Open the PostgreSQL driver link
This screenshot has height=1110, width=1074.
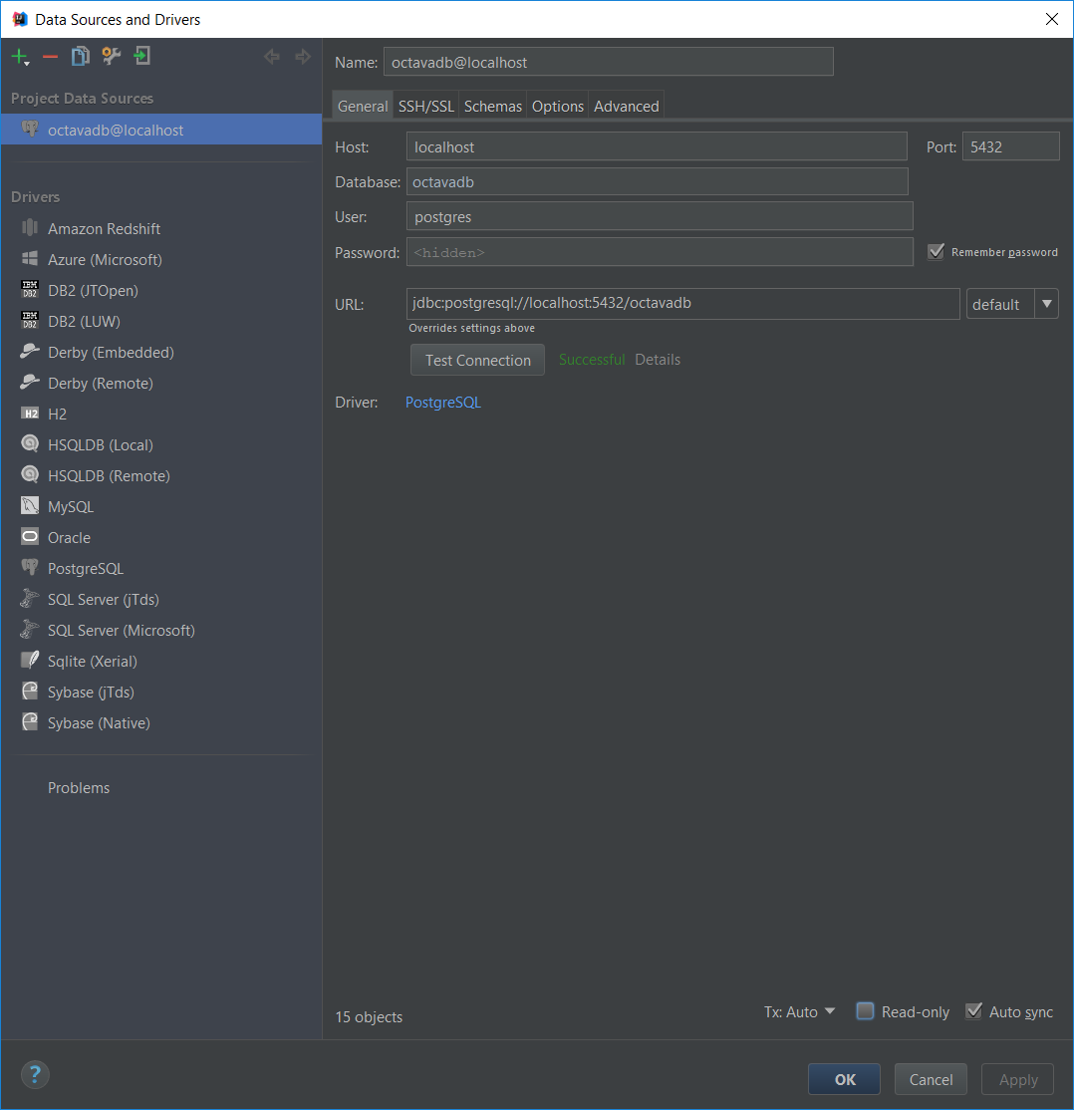(x=443, y=403)
